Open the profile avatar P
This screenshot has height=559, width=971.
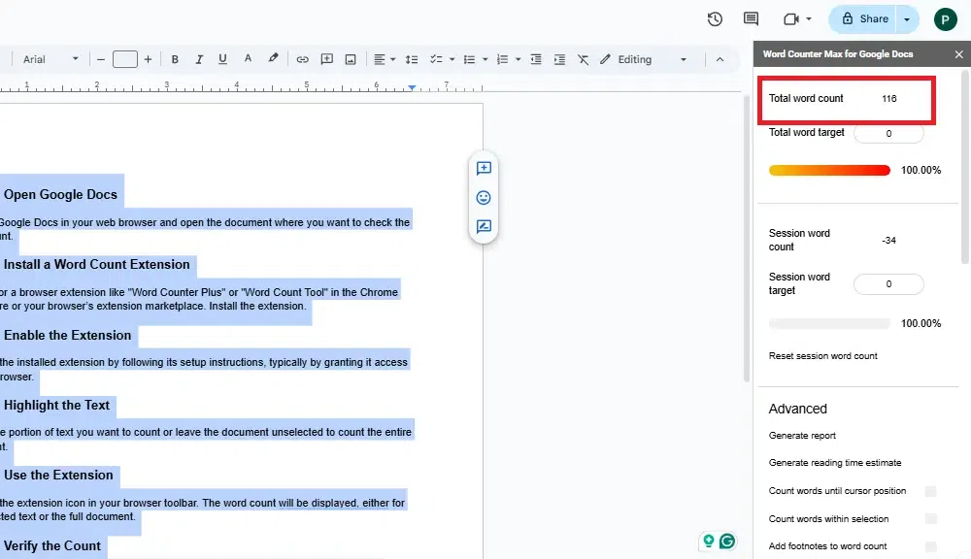[x=945, y=19]
